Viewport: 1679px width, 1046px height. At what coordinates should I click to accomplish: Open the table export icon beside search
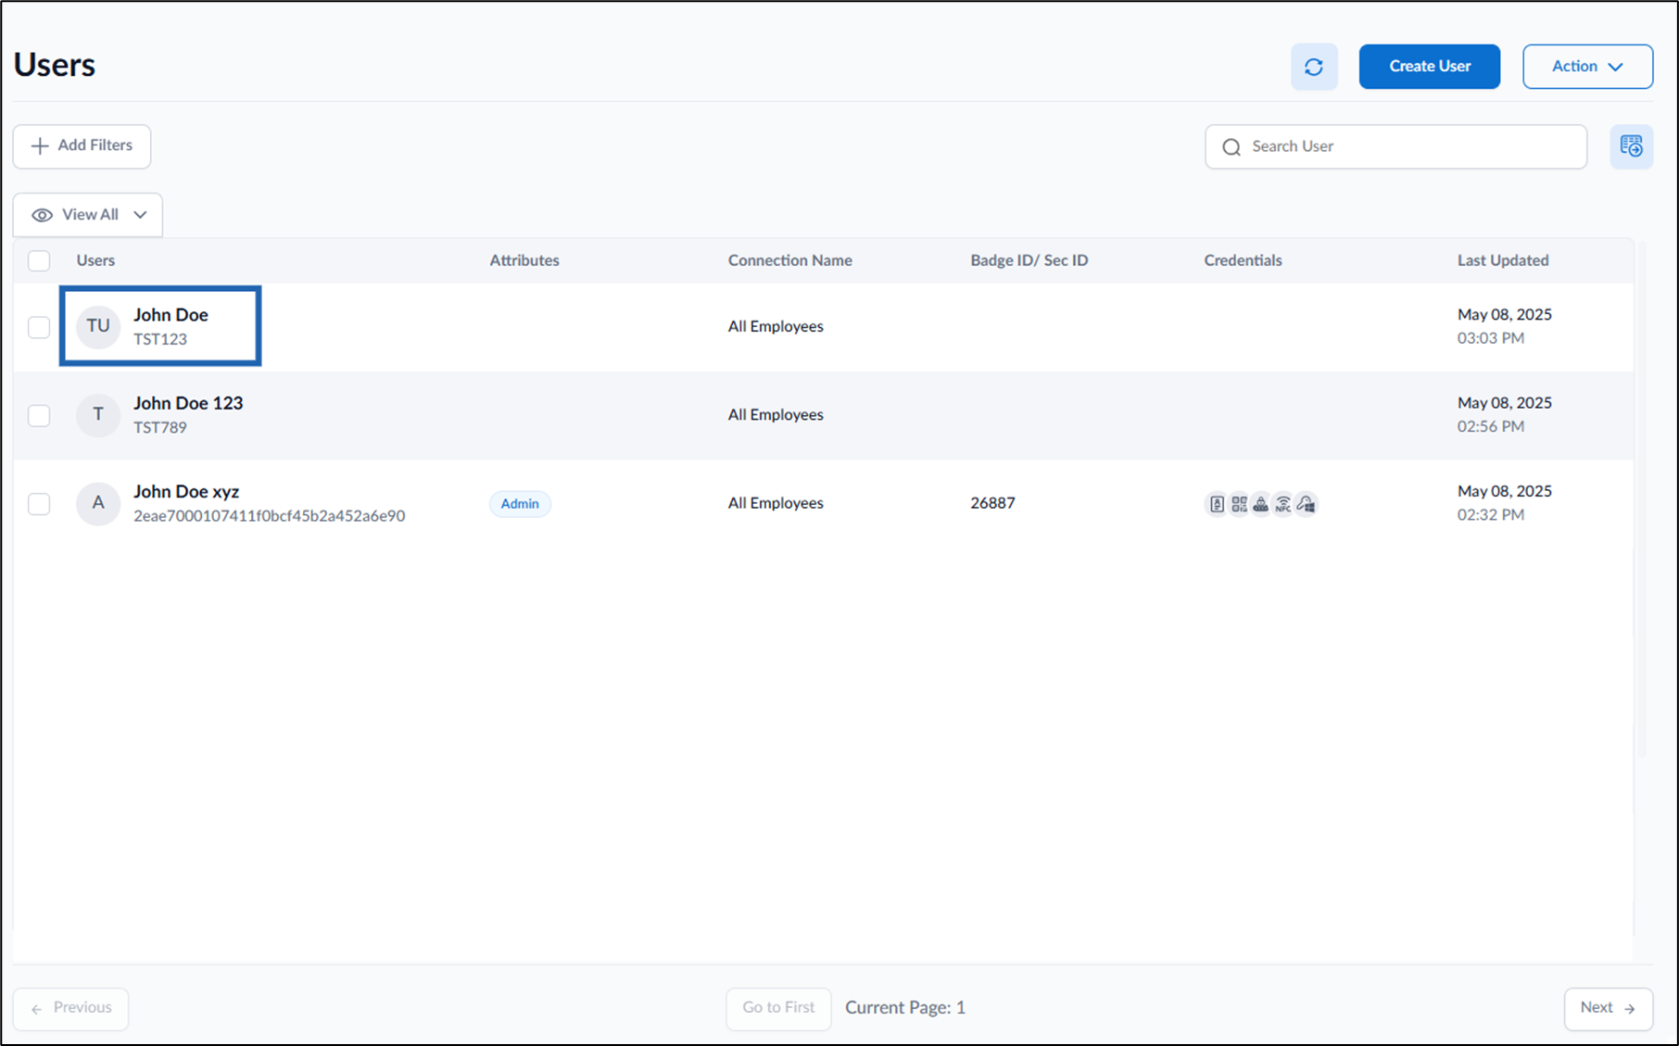[1631, 146]
